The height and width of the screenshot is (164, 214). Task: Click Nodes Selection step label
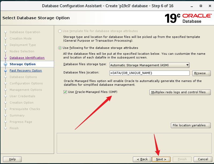tap(22, 51)
